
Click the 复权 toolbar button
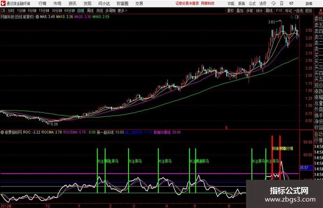coord(230,11)
